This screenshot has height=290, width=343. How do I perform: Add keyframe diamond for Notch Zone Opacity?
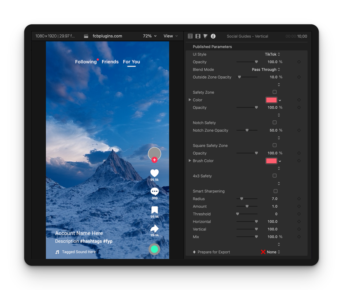pyautogui.click(x=299, y=130)
